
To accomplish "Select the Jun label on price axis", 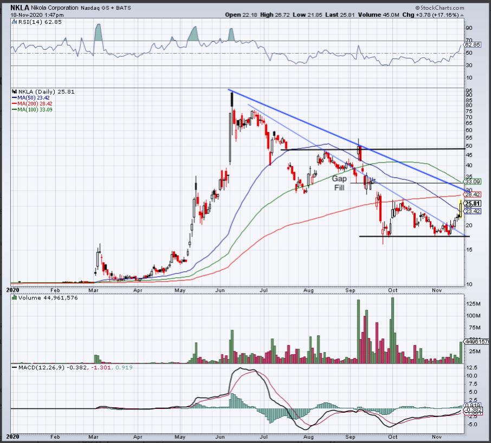I will tap(220, 290).
